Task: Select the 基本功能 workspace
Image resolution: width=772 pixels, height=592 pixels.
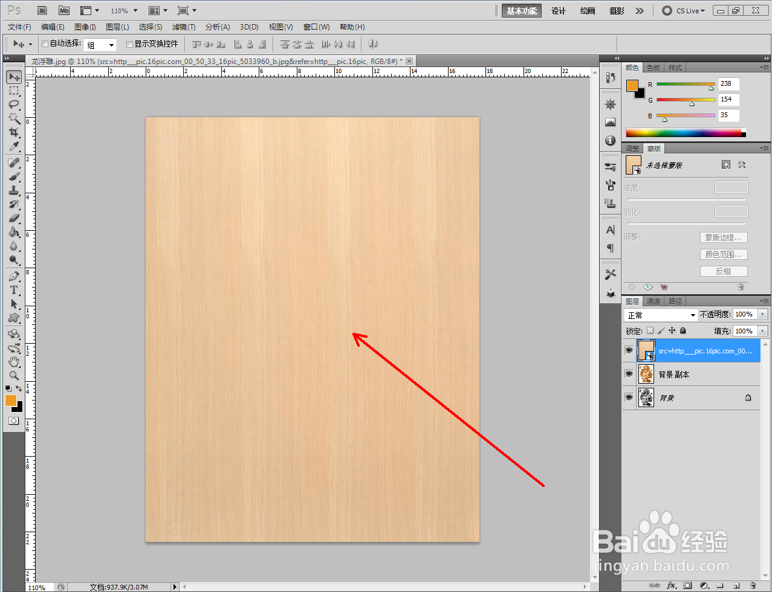Action: [522, 11]
